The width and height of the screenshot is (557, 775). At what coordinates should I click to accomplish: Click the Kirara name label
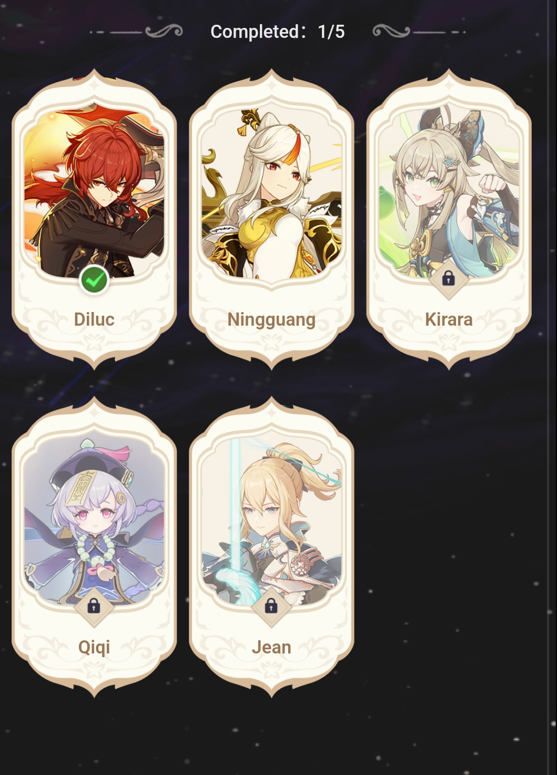449,319
